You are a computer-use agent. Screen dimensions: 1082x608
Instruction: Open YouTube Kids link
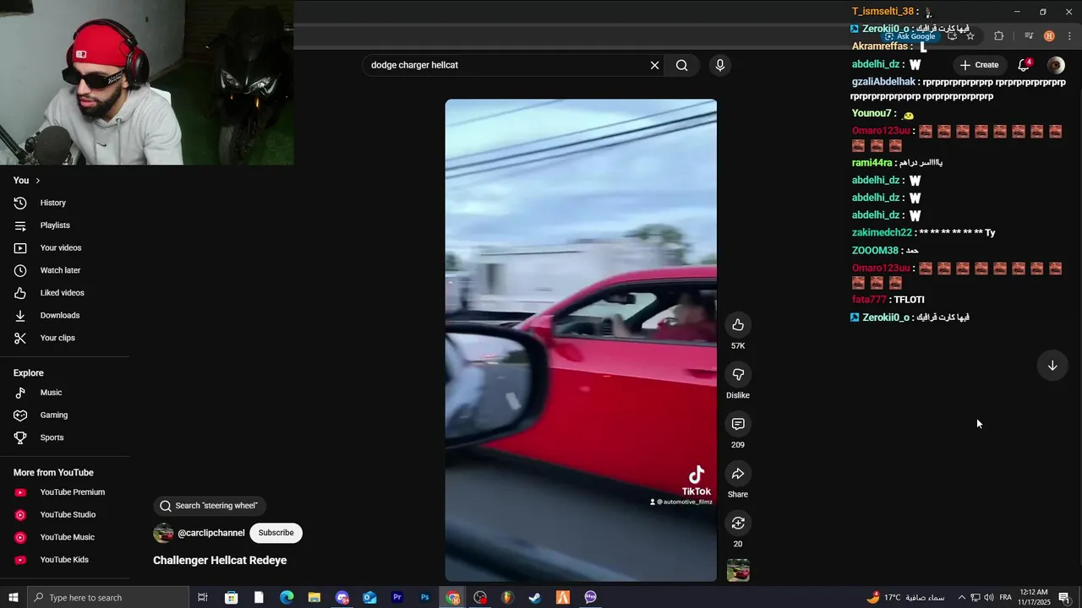(x=64, y=560)
